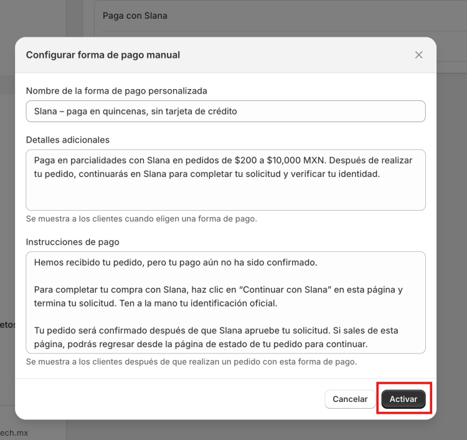
Task: Click the Instrucciones de pago label
Action: tap(72, 242)
